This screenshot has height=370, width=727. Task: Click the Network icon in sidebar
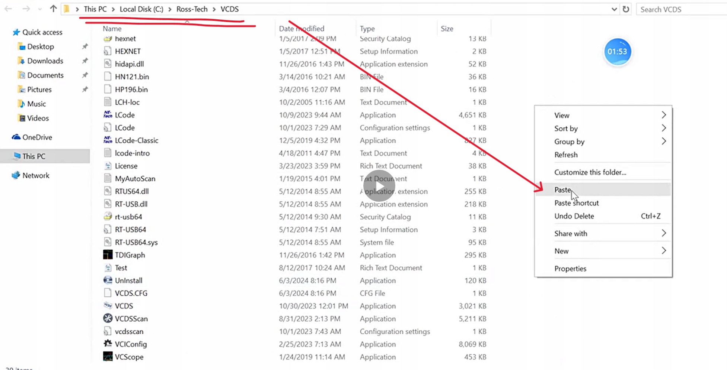tap(16, 175)
